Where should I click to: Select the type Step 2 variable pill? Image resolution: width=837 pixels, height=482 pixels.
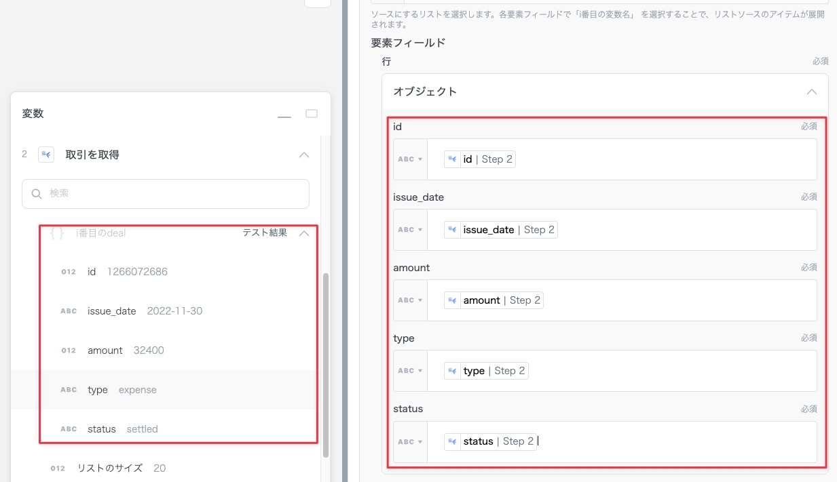[x=486, y=371]
